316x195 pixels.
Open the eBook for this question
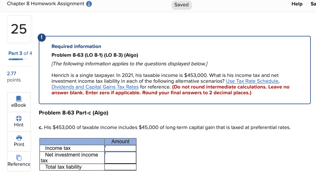(x=19, y=102)
